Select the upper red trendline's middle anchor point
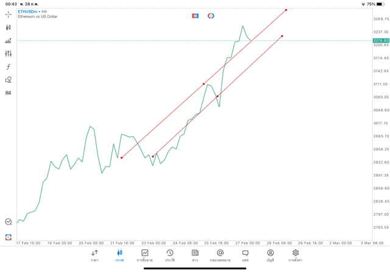 pyautogui.click(x=204, y=84)
